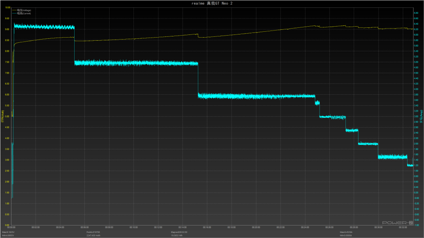Image resolution: width=424 pixels, height=238 pixels.
Task: Select the cyan Current legend line sample
Action: pos(14,13)
